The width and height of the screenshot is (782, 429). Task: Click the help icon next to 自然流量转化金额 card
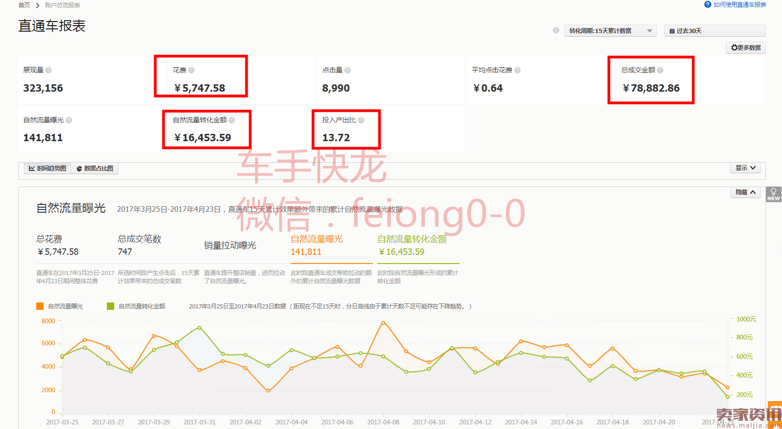[x=232, y=120]
